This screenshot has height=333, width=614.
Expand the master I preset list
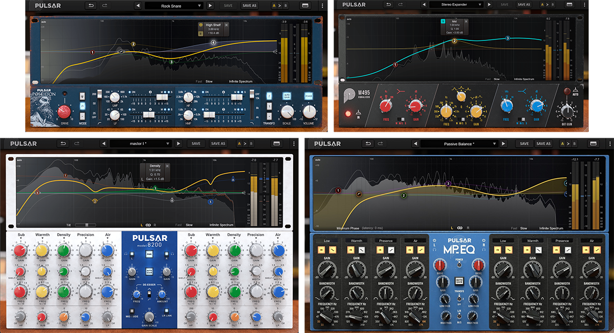tap(145, 143)
